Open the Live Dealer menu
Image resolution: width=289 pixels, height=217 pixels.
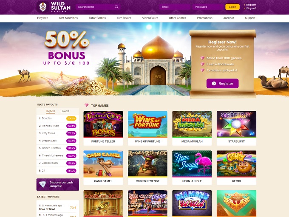coord(124,18)
